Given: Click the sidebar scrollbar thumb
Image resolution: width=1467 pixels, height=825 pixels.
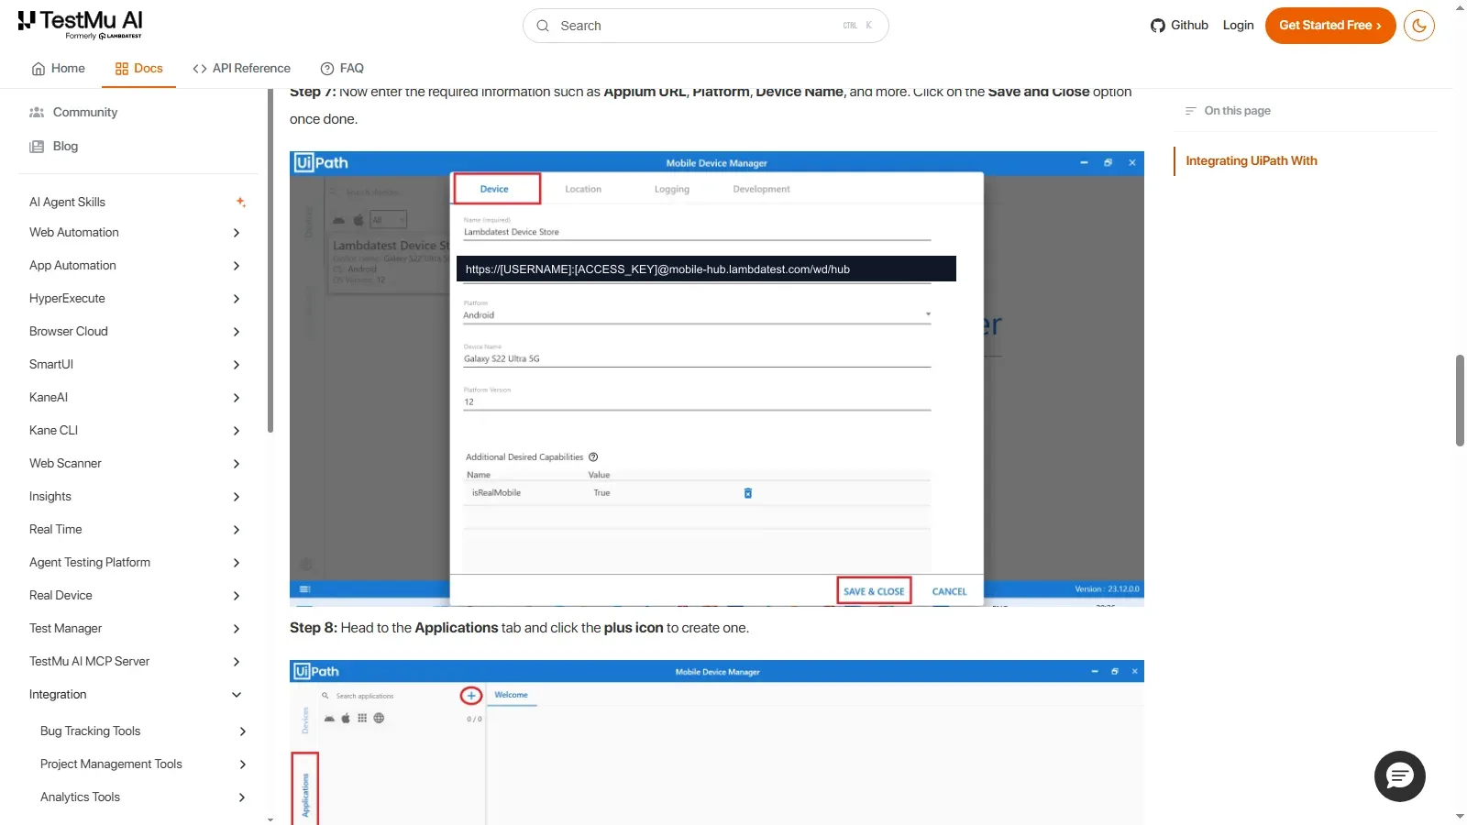Looking at the screenshot, I should [270, 261].
